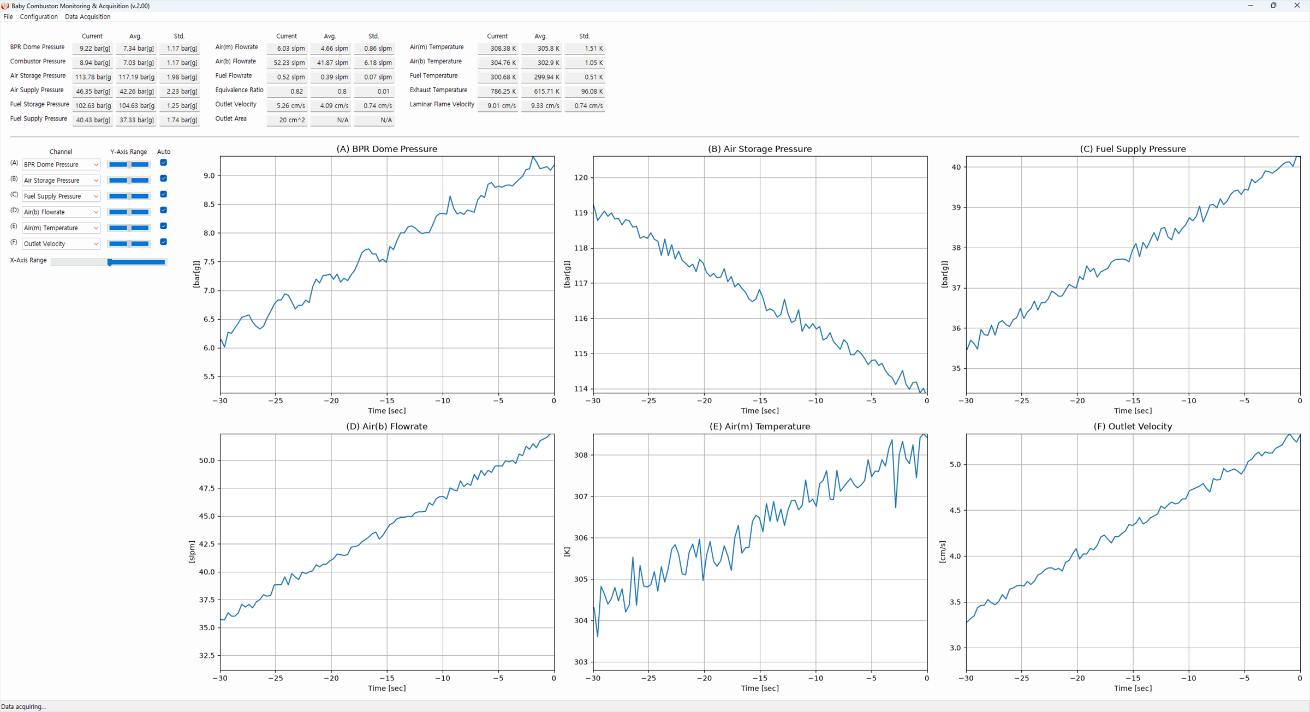This screenshot has width=1310, height=712.
Task: Click Y-Axis Range slider for channel (D)
Action: point(129,212)
